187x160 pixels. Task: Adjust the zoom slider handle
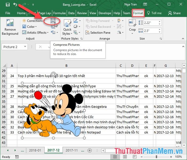[157, 157]
